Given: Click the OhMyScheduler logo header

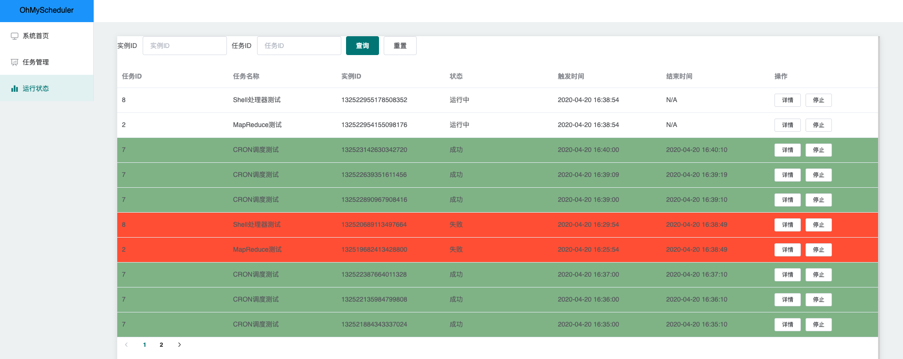Looking at the screenshot, I should point(47,10).
